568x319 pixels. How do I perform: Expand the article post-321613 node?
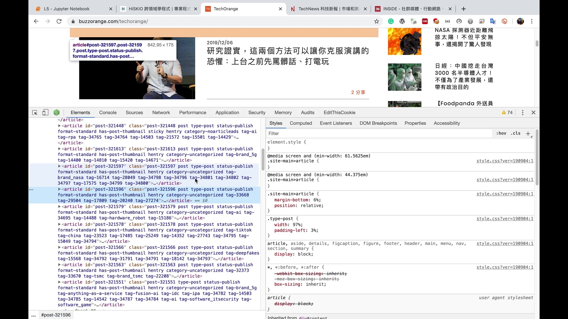click(x=59, y=149)
